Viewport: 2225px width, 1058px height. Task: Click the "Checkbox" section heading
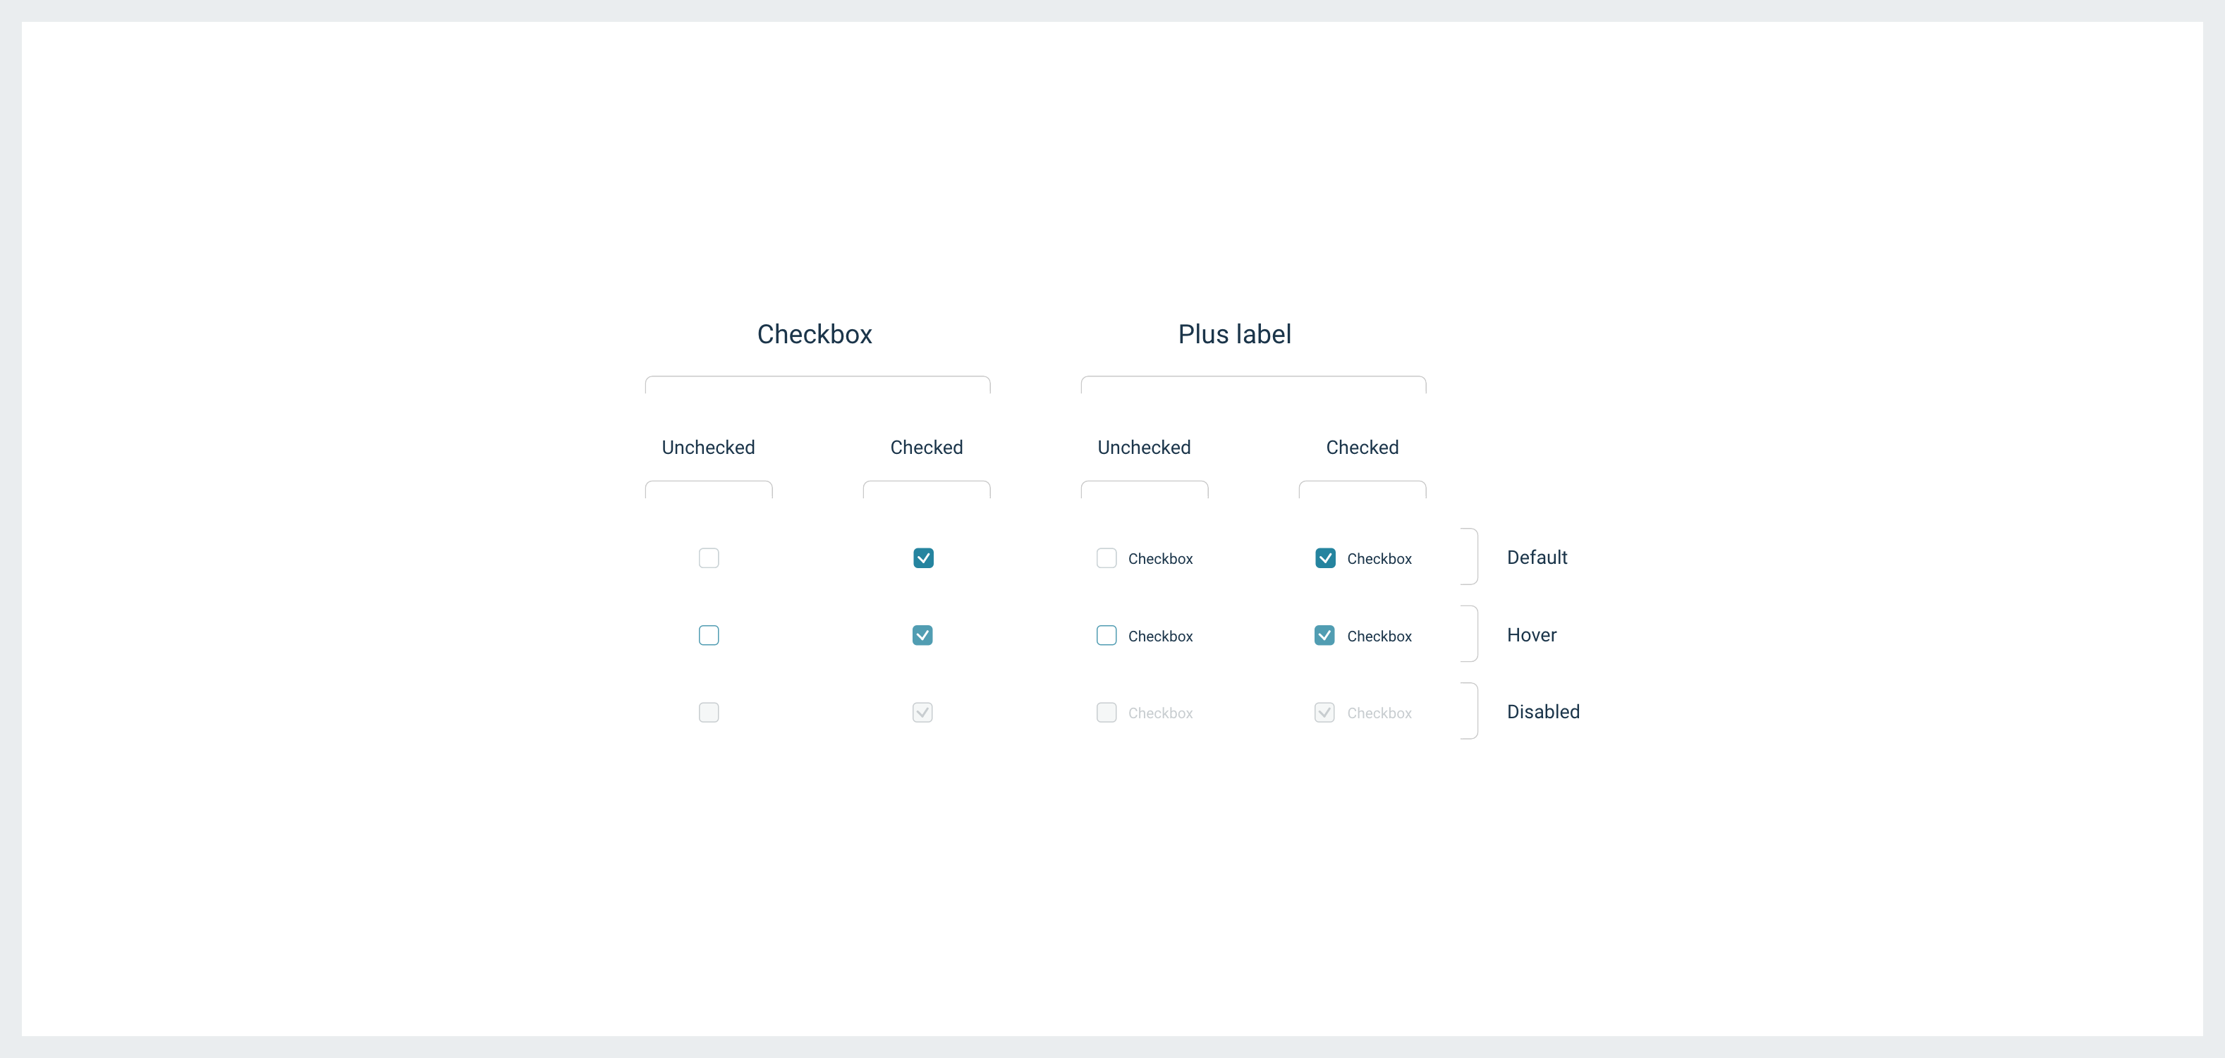pos(815,334)
